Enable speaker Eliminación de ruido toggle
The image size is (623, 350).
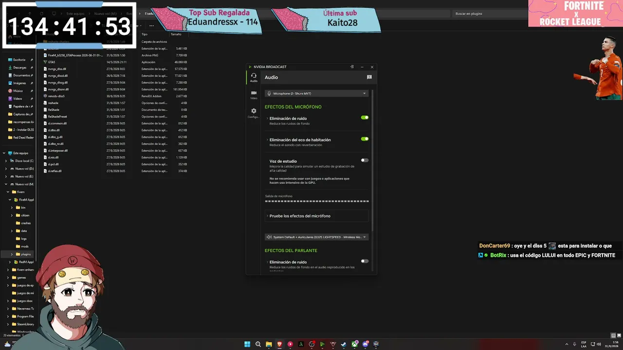pyautogui.click(x=365, y=262)
